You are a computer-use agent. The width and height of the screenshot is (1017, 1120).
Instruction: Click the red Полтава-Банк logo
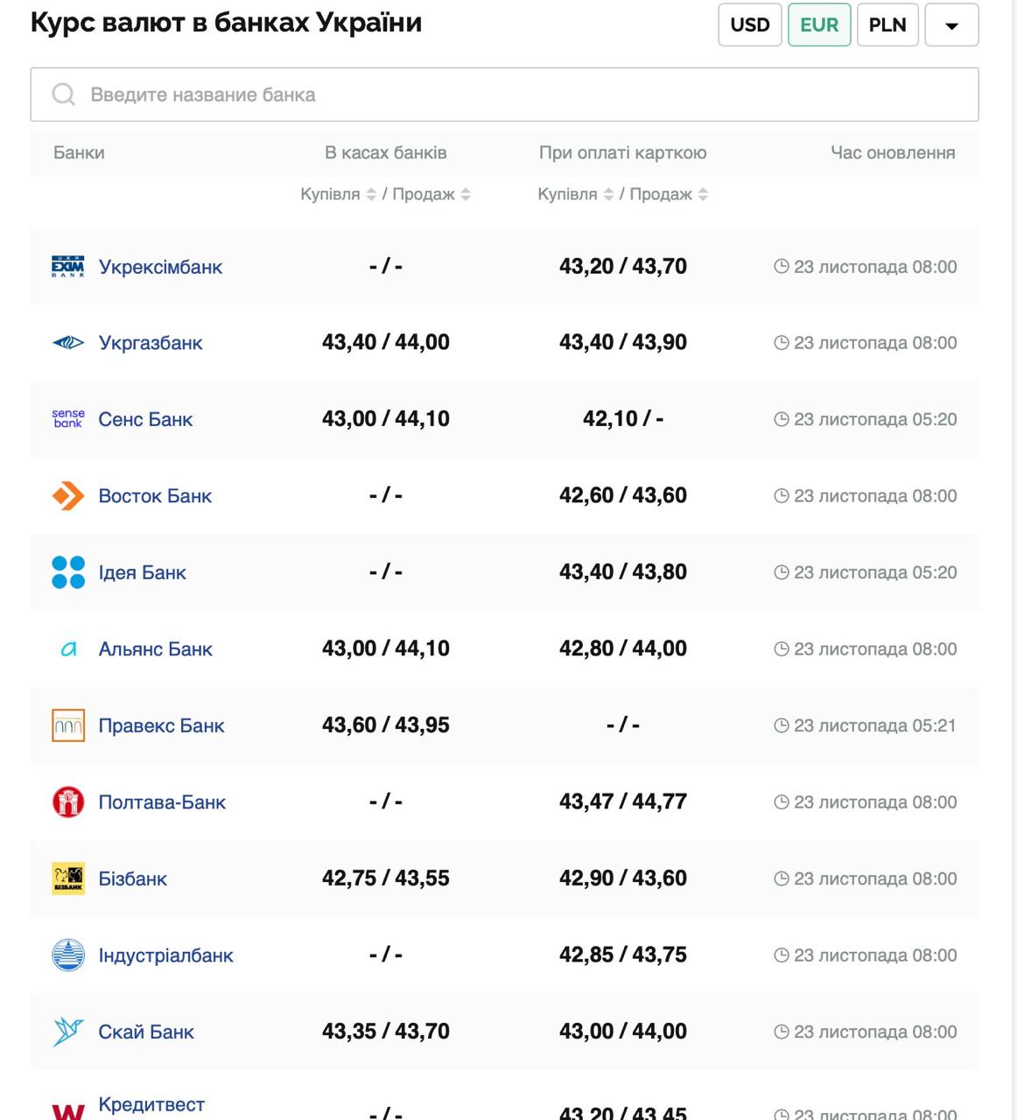click(68, 801)
